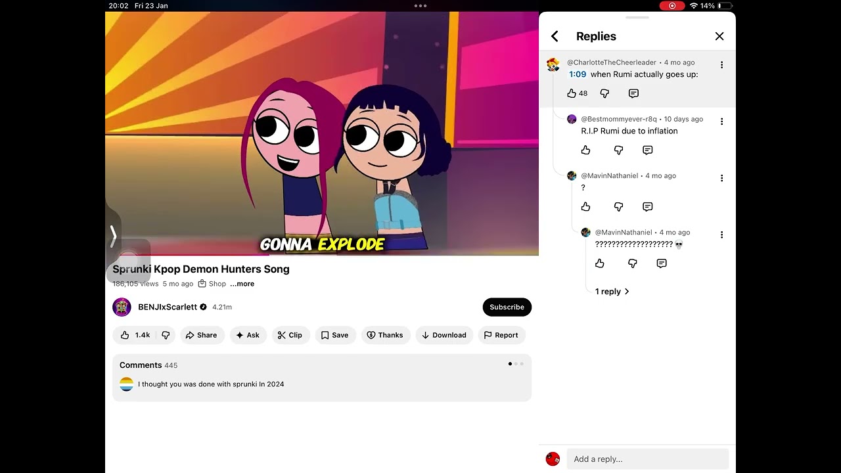The image size is (841, 473).
Task: Like the video with 1.4k likes
Action: [135, 335]
